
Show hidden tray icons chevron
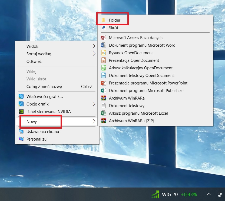pos(209,194)
